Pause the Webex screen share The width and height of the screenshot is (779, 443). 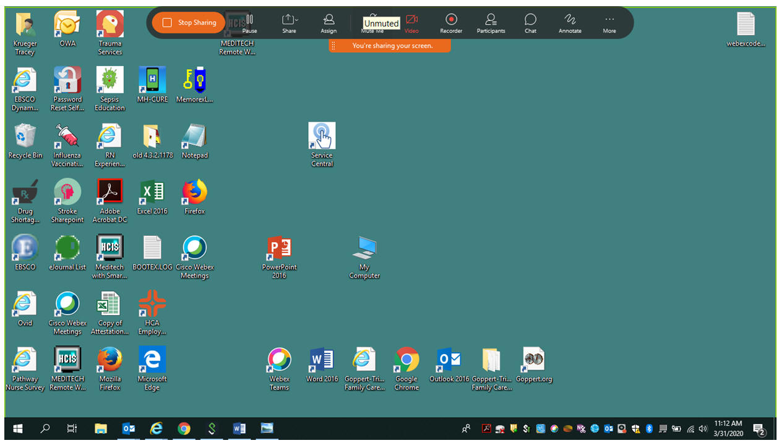pos(249,23)
